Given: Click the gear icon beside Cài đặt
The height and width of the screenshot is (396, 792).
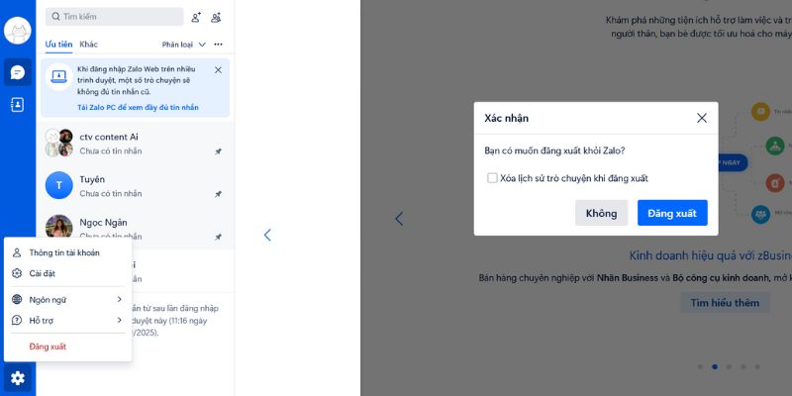Looking at the screenshot, I should coord(17,273).
